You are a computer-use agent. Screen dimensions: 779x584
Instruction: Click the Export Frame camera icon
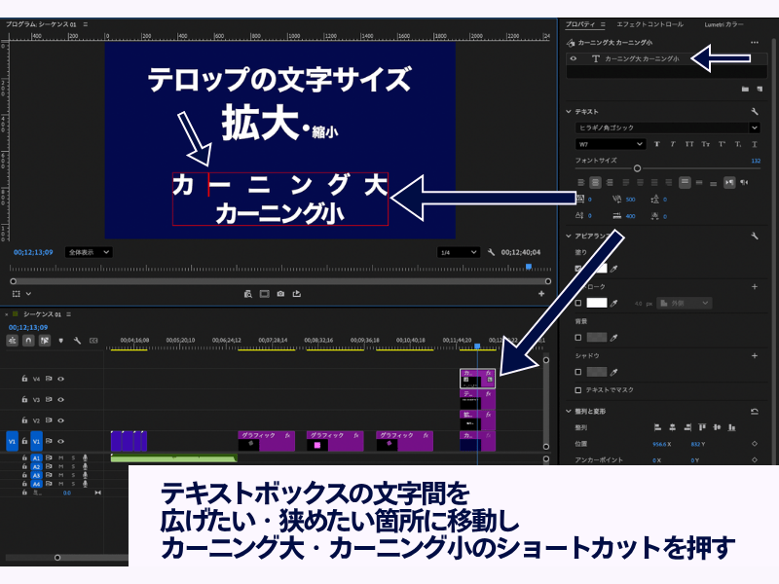pos(280,293)
